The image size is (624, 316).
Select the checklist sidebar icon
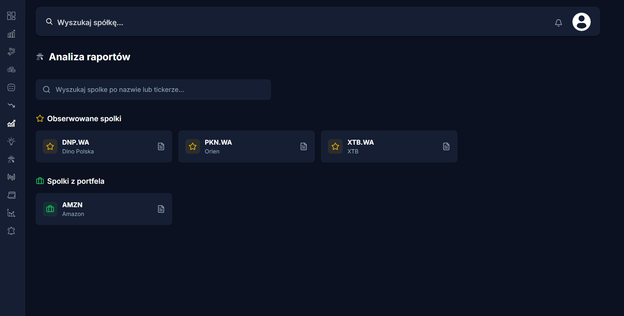(11, 88)
